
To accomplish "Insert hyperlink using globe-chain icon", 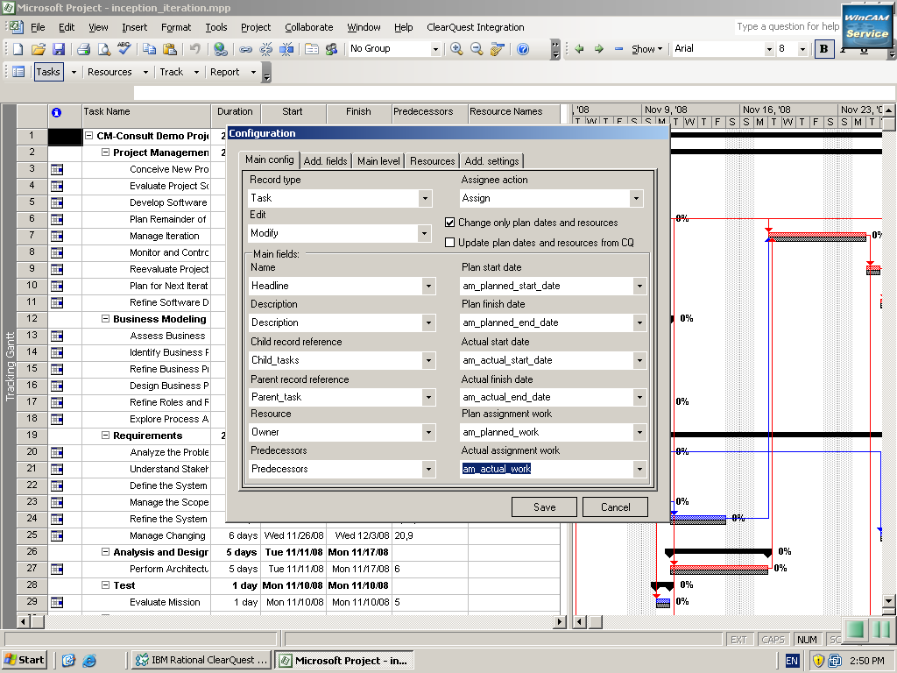I will tap(220, 49).
